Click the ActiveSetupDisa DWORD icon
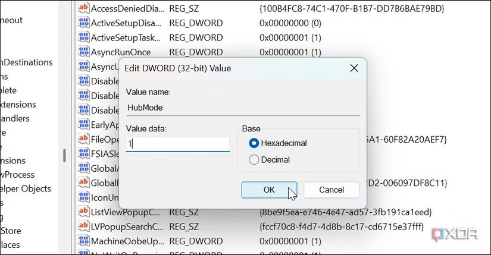This screenshot has height=255, width=491. pyautogui.click(x=83, y=23)
